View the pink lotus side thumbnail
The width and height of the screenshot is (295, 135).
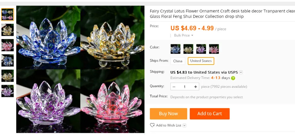coord(8,45)
